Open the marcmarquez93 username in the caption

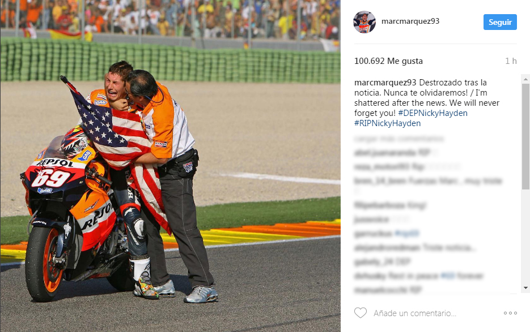point(385,83)
